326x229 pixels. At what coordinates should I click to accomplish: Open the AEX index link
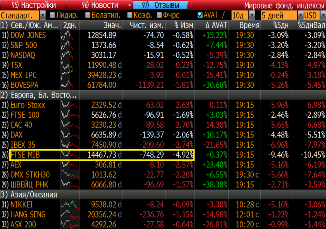coord(16,165)
